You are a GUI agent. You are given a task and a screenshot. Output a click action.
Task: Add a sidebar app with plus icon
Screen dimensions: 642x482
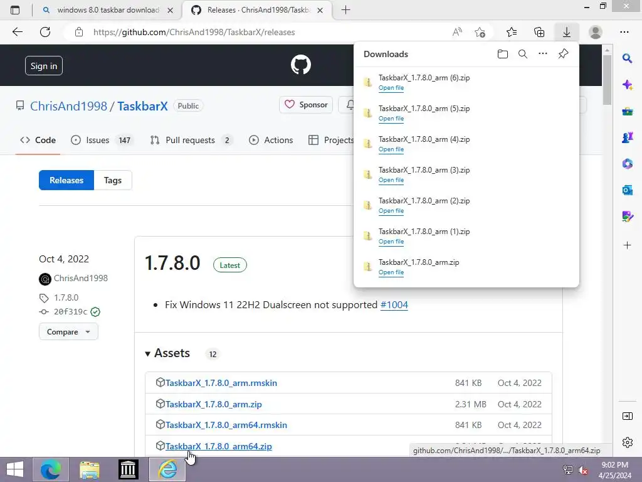(x=627, y=245)
